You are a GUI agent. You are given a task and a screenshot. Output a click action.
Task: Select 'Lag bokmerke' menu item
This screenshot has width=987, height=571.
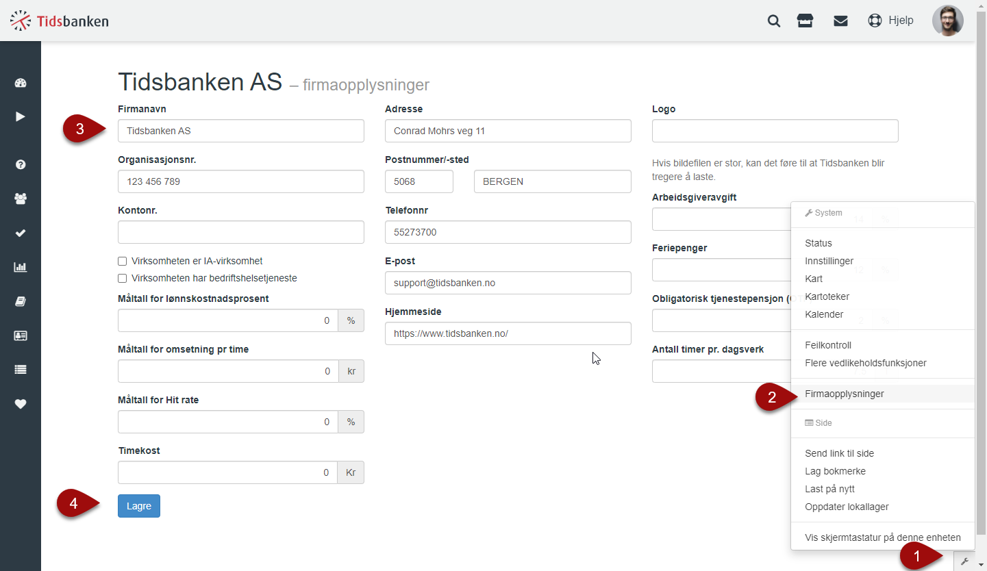pyautogui.click(x=882, y=471)
